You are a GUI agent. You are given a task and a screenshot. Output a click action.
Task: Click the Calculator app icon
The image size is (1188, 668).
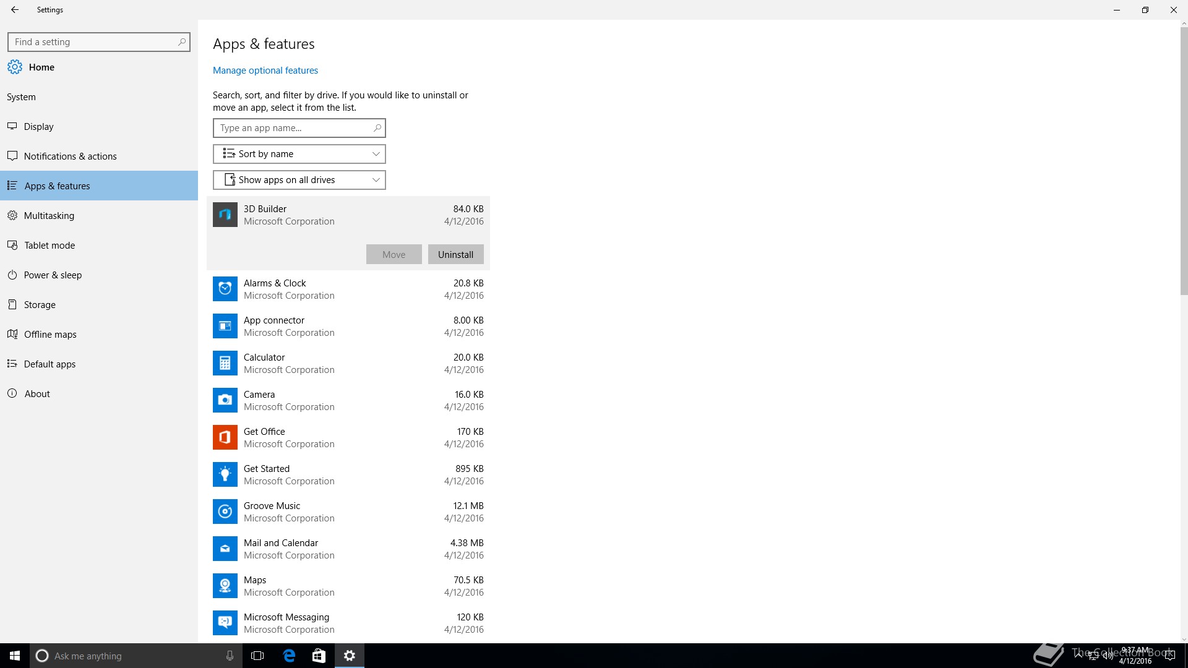point(225,363)
